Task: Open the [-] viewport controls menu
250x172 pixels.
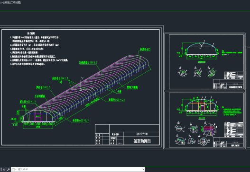Action: coord(2,2)
